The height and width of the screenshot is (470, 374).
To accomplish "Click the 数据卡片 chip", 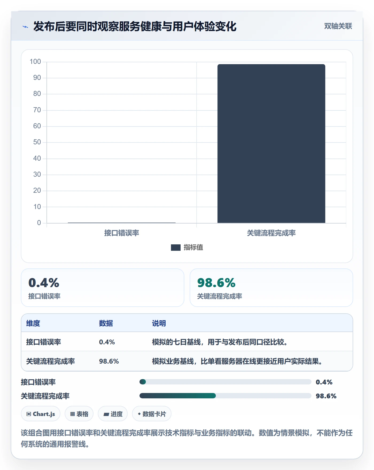I will click(152, 414).
